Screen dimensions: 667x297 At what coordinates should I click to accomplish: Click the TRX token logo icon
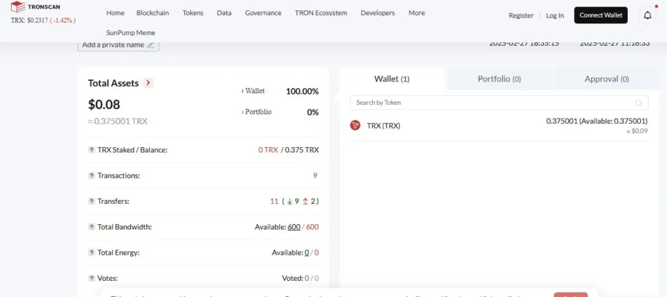[x=355, y=125]
